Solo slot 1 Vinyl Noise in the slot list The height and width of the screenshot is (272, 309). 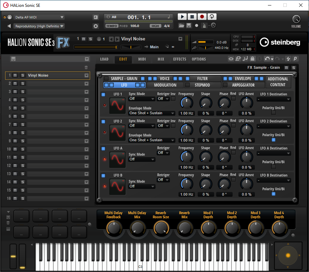click(23, 75)
